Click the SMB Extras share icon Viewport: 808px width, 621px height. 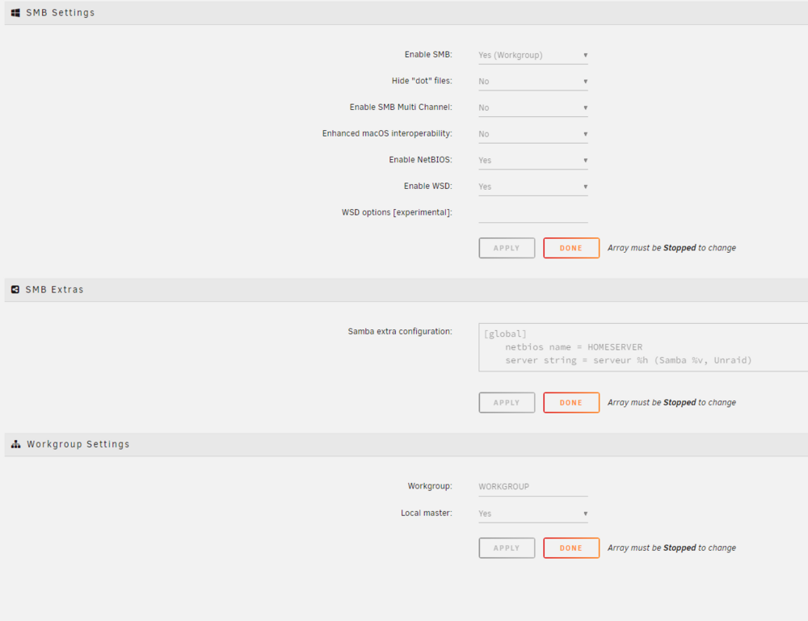(15, 289)
